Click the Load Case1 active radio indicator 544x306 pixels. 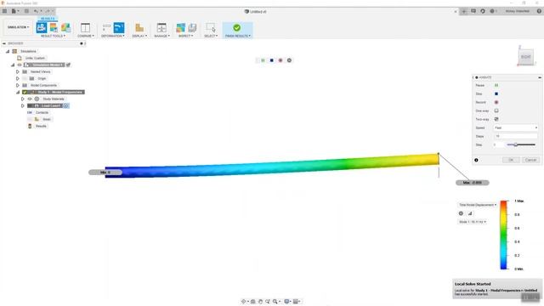click(65, 105)
